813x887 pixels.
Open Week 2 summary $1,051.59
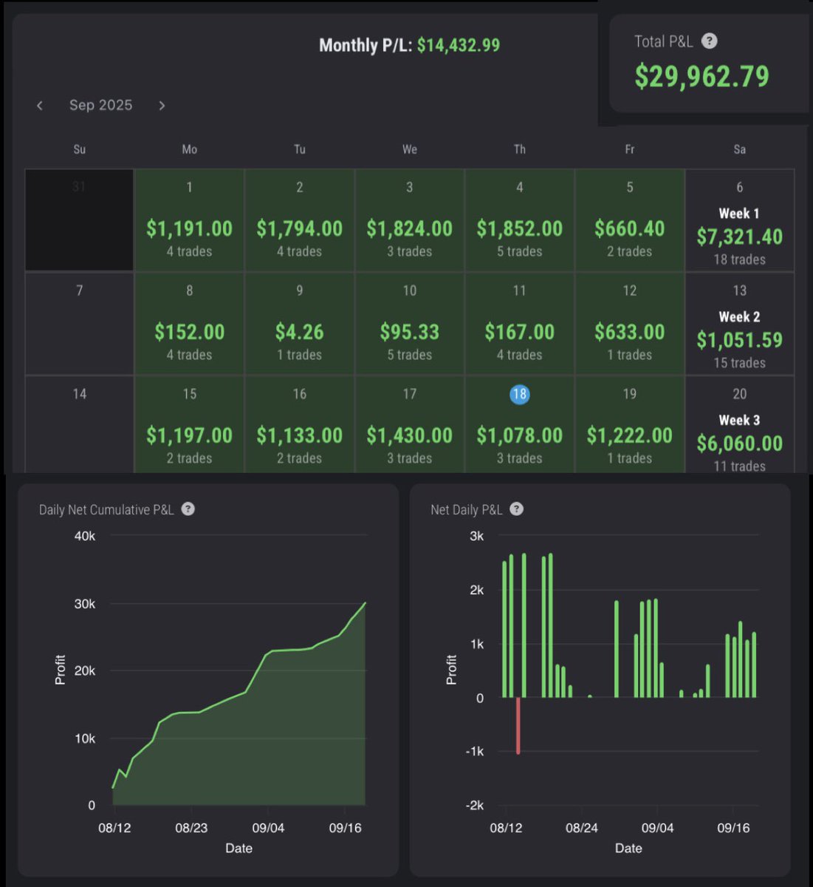(740, 324)
